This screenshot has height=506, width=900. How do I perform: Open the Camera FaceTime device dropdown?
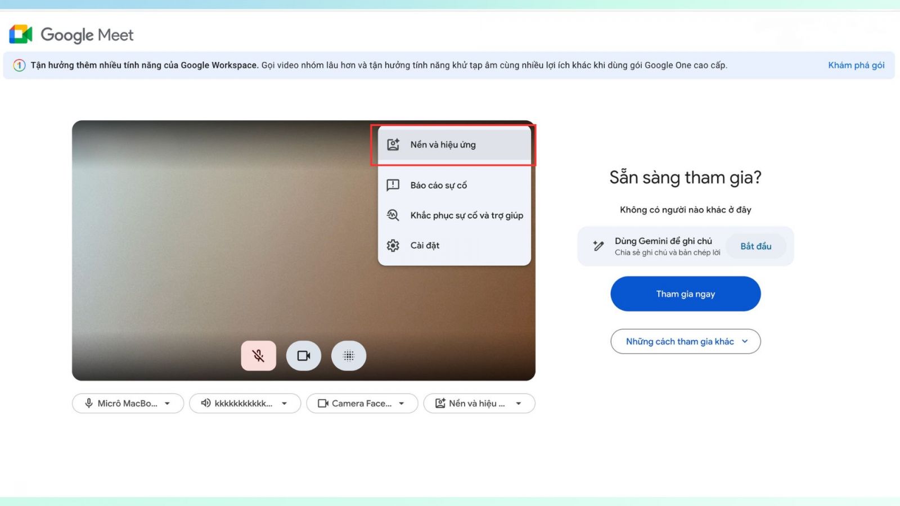(x=362, y=403)
